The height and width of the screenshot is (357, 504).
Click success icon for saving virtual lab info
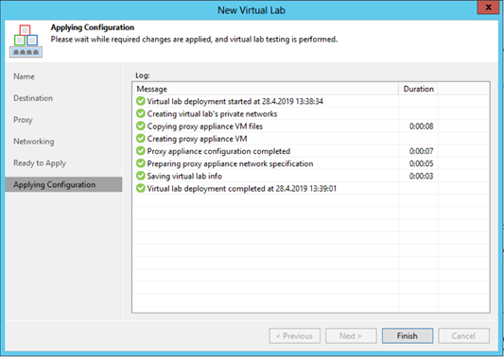(x=141, y=176)
